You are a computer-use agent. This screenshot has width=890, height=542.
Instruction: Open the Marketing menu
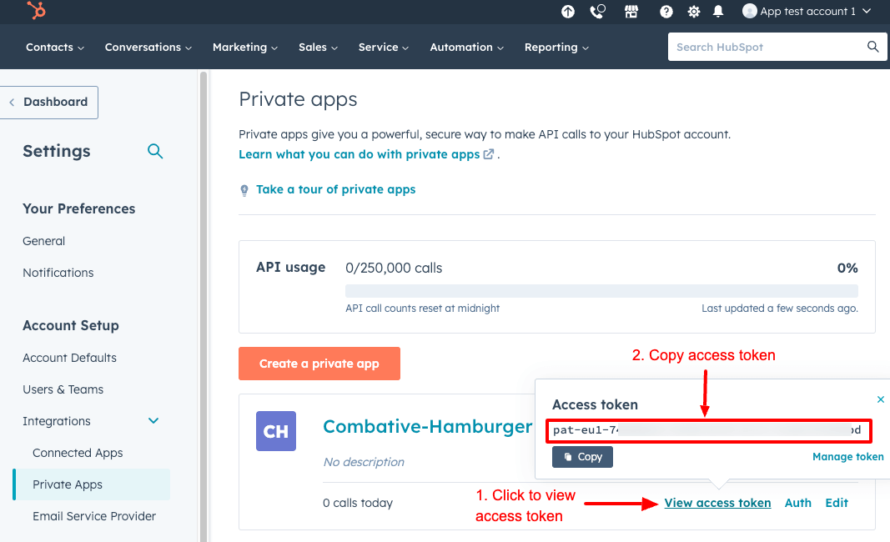[245, 47]
